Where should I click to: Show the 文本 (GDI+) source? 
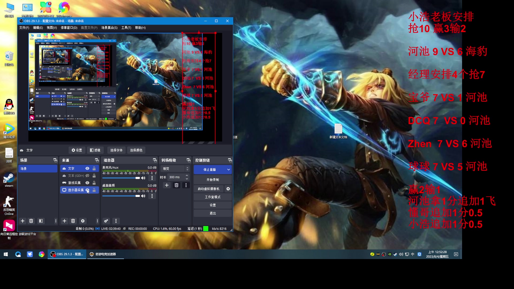[x=87, y=176]
